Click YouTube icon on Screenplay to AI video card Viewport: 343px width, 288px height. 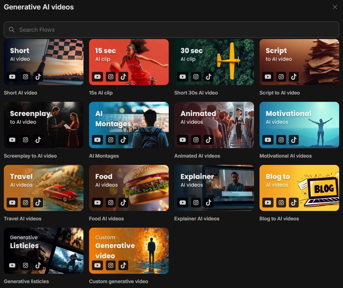click(12, 140)
